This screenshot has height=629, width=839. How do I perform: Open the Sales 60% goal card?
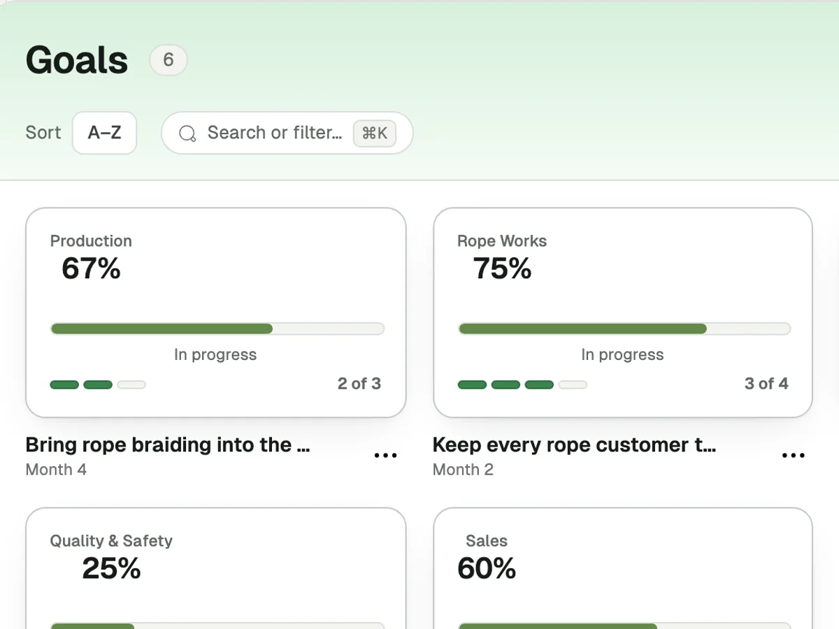coord(623,568)
